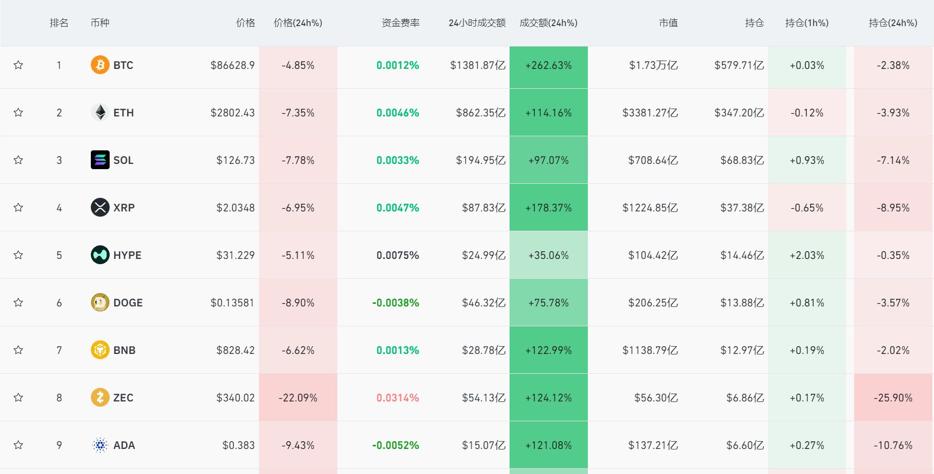Image resolution: width=934 pixels, height=474 pixels.
Task: Sort table by 市值 column header
Action: 668,23
